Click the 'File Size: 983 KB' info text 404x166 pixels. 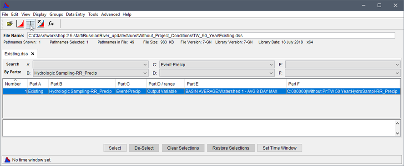[x=158, y=42]
